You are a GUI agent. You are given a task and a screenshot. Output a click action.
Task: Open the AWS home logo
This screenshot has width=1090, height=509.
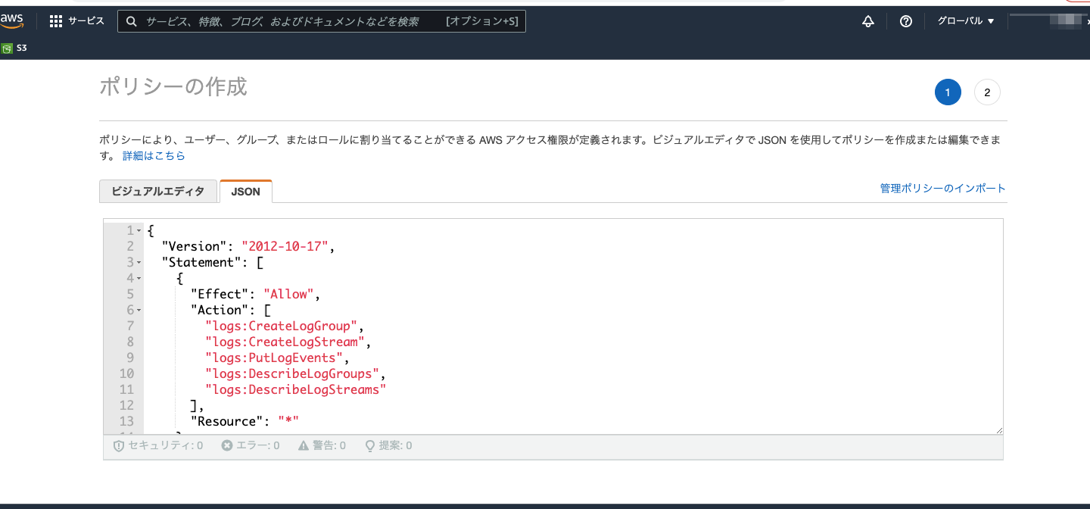click(11, 21)
